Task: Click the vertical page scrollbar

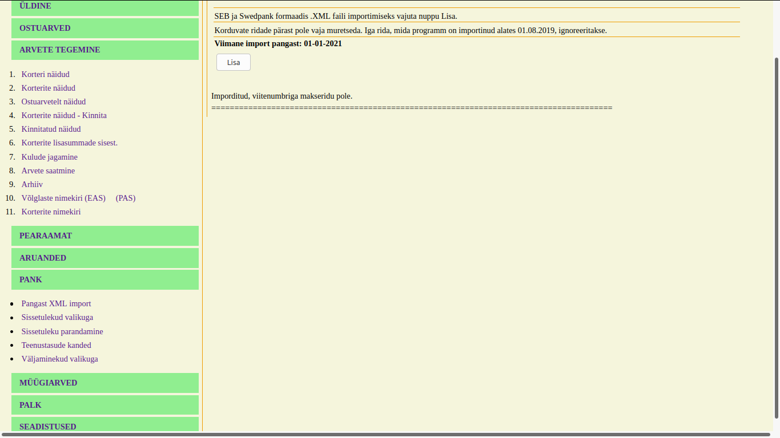Action: (x=776, y=228)
